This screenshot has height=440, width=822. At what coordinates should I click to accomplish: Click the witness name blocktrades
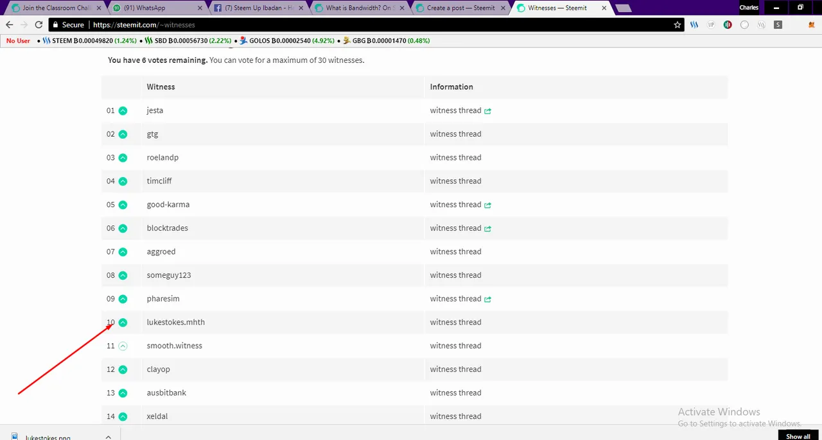coord(167,228)
